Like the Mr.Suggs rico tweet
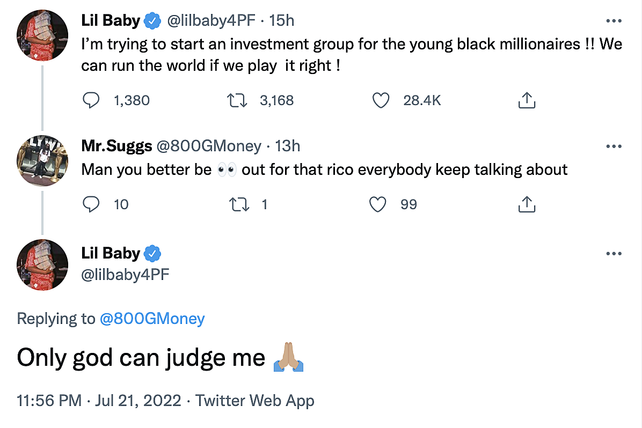This screenshot has height=428, width=642. [x=378, y=204]
